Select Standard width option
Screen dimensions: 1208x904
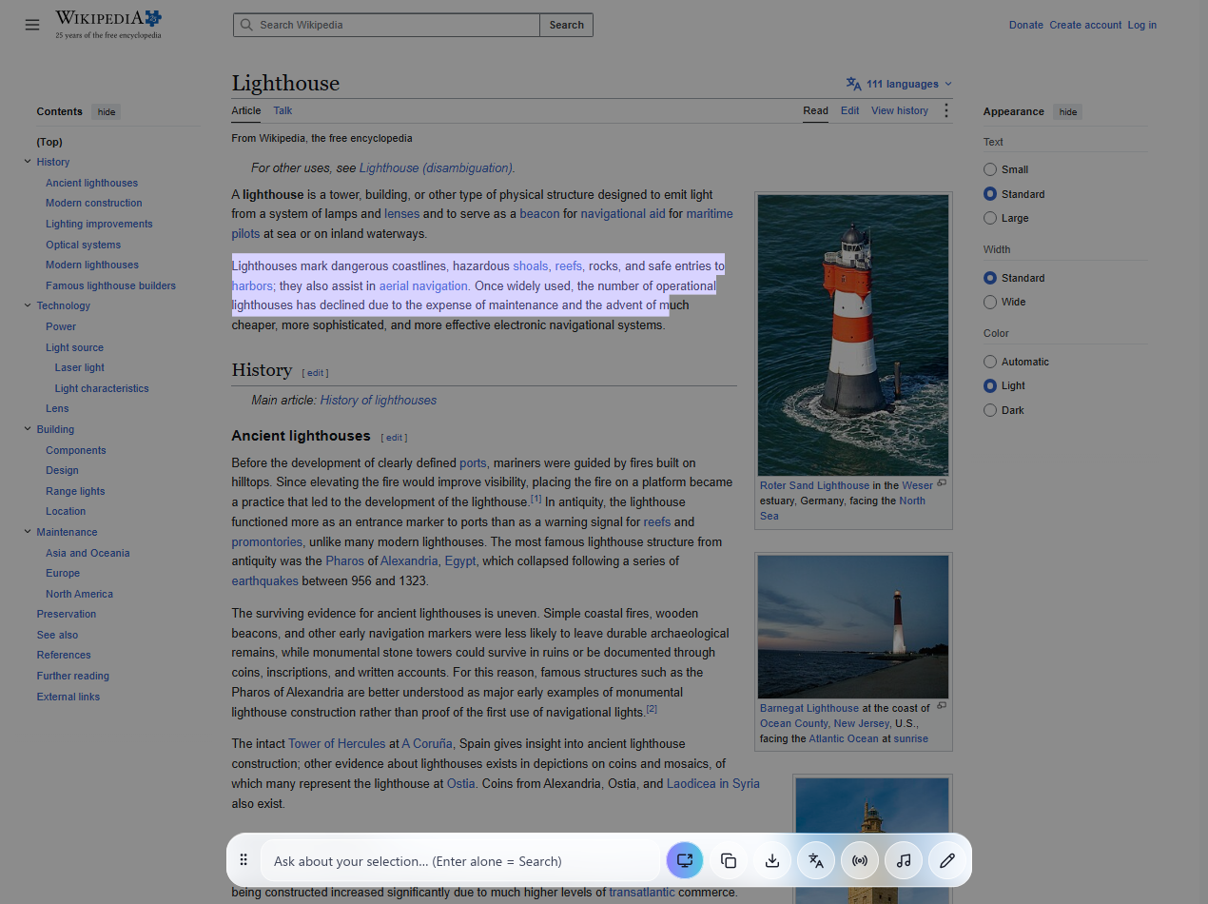point(990,278)
